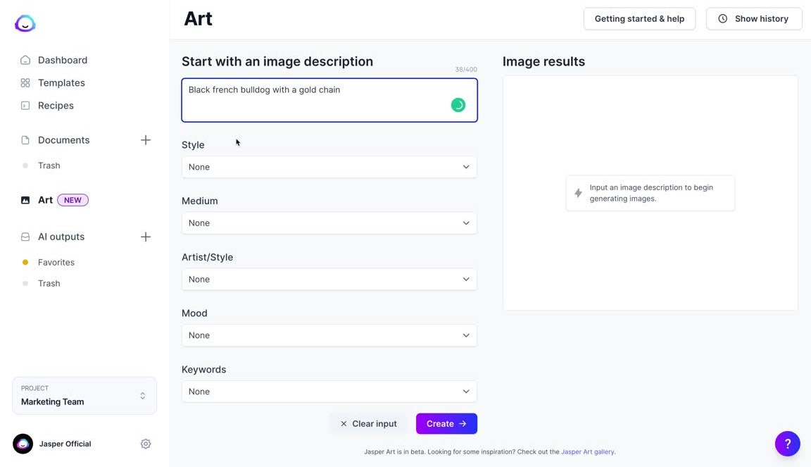Viewport: 811px width, 467px height.
Task: Click the green Grammarly icon in text box
Action: coord(458,105)
